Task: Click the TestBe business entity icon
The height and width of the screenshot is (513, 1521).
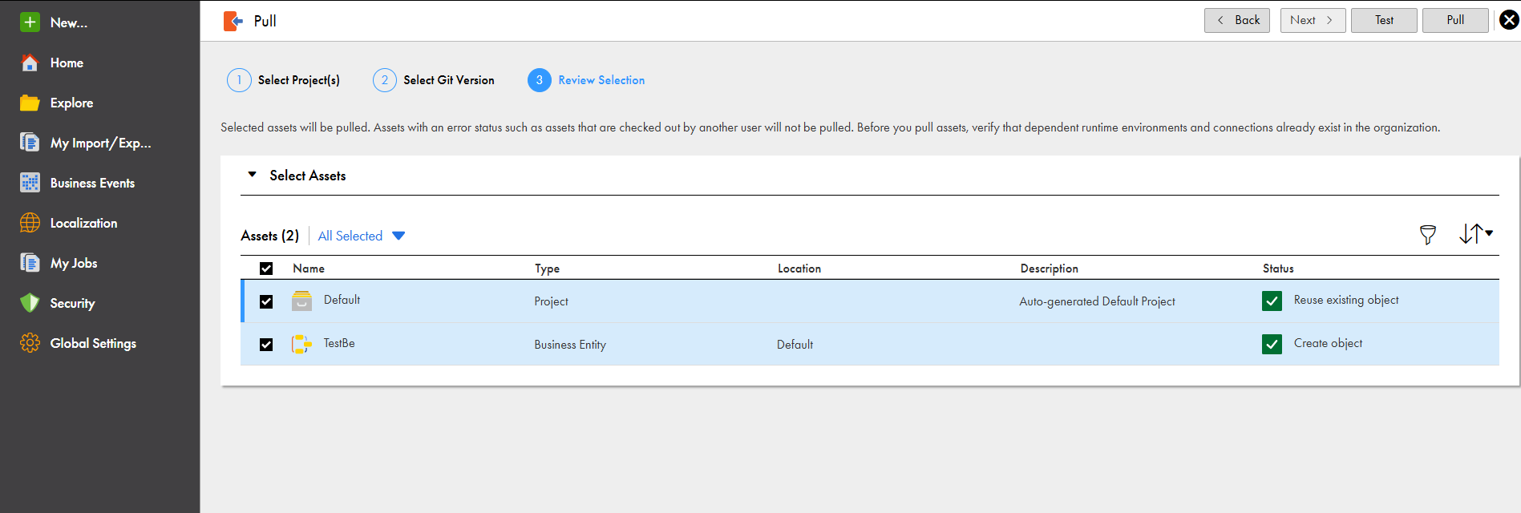Action: point(301,344)
